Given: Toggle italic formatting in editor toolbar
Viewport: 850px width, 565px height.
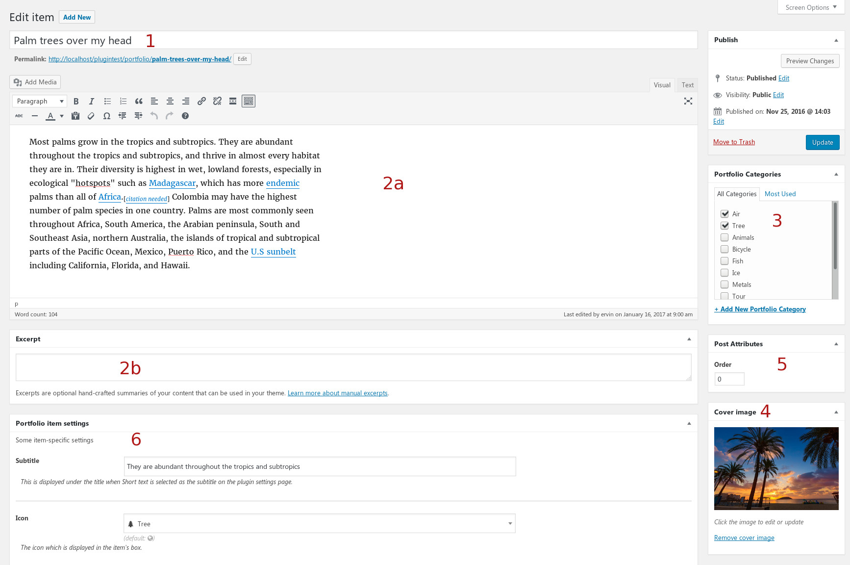Looking at the screenshot, I should pyautogui.click(x=92, y=101).
